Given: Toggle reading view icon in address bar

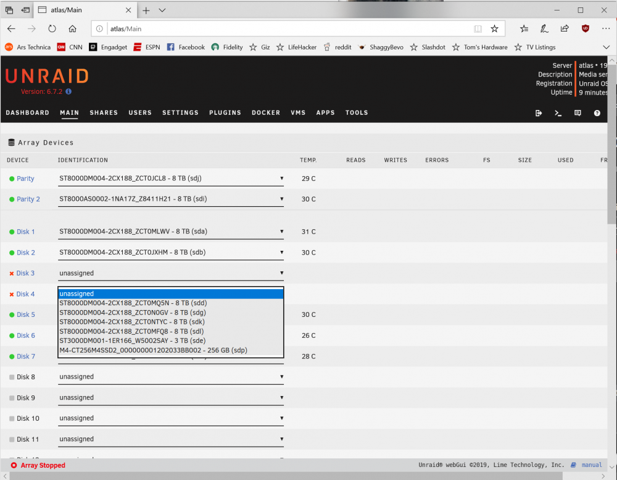Looking at the screenshot, I should coord(478,28).
